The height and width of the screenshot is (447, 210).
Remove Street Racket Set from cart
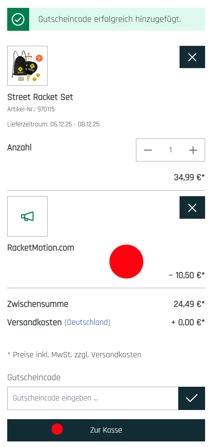coord(192,57)
